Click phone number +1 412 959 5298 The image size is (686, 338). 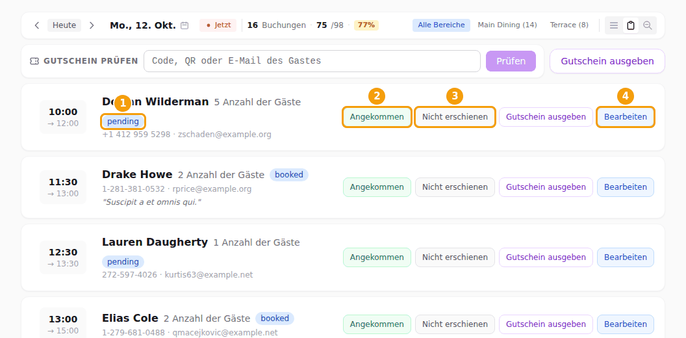136,135
